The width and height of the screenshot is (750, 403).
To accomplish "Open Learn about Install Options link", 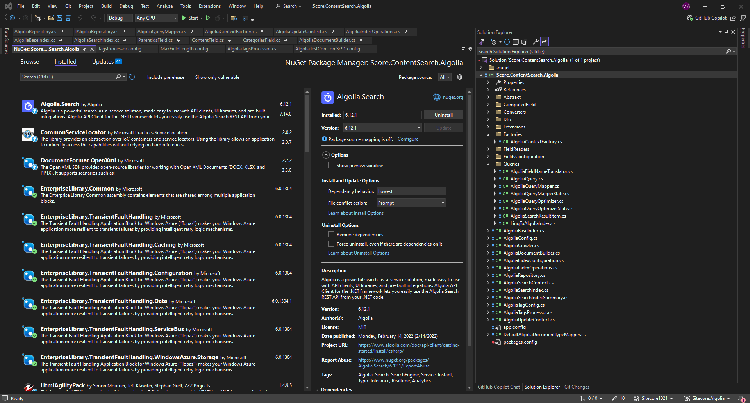I will (x=355, y=213).
